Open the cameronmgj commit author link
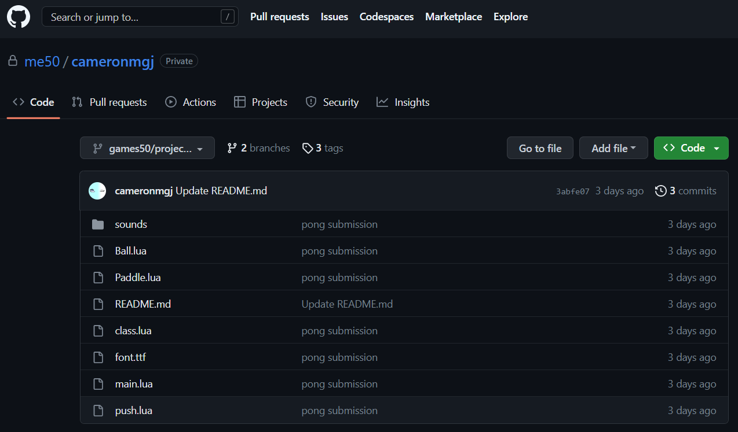 click(x=144, y=191)
